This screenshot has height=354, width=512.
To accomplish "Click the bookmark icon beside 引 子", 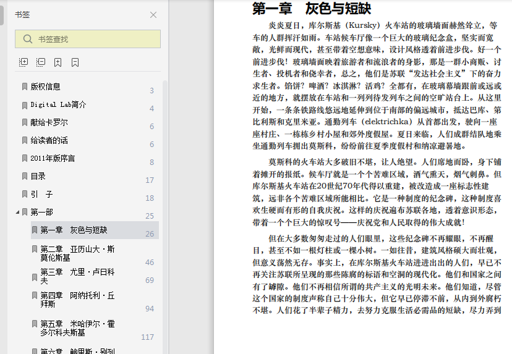I will [x=25, y=194].
